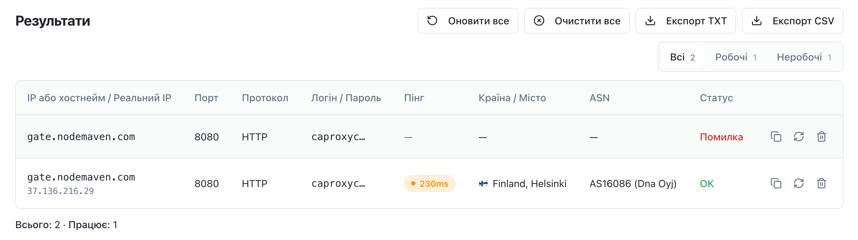Click the red Помилка status text
858x240 pixels.
pyautogui.click(x=721, y=137)
